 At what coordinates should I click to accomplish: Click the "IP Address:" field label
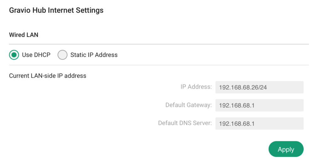[x=196, y=87]
